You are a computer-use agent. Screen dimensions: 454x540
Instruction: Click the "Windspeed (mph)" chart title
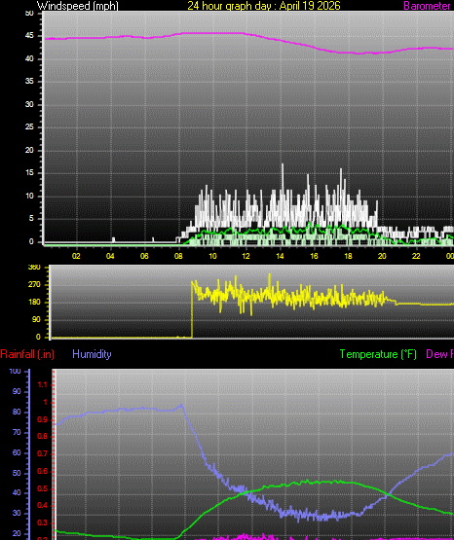[78, 6]
